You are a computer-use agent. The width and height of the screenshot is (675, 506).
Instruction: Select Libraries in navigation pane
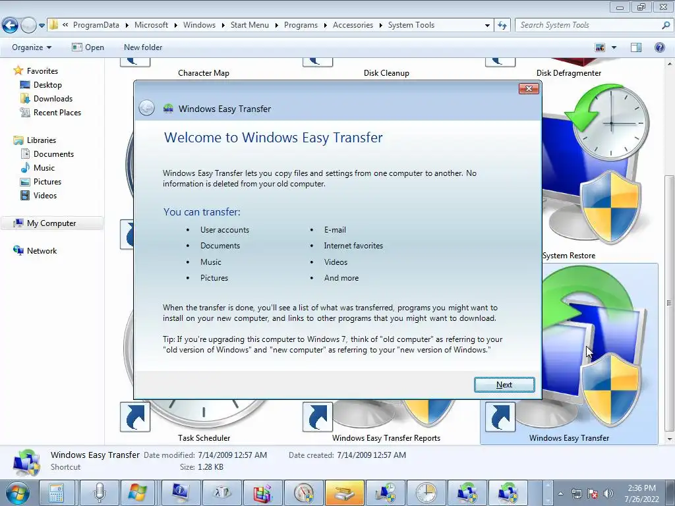(x=42, y=140)
